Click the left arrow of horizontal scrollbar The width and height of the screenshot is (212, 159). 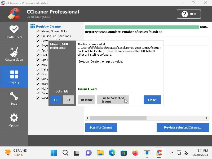[x=87, y=118]
